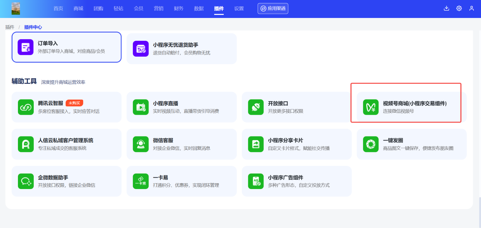Viewport: 481px width, 228px height.
Task: Open the 小程序无忧退货助手 icon
Action: pos(141,49)
